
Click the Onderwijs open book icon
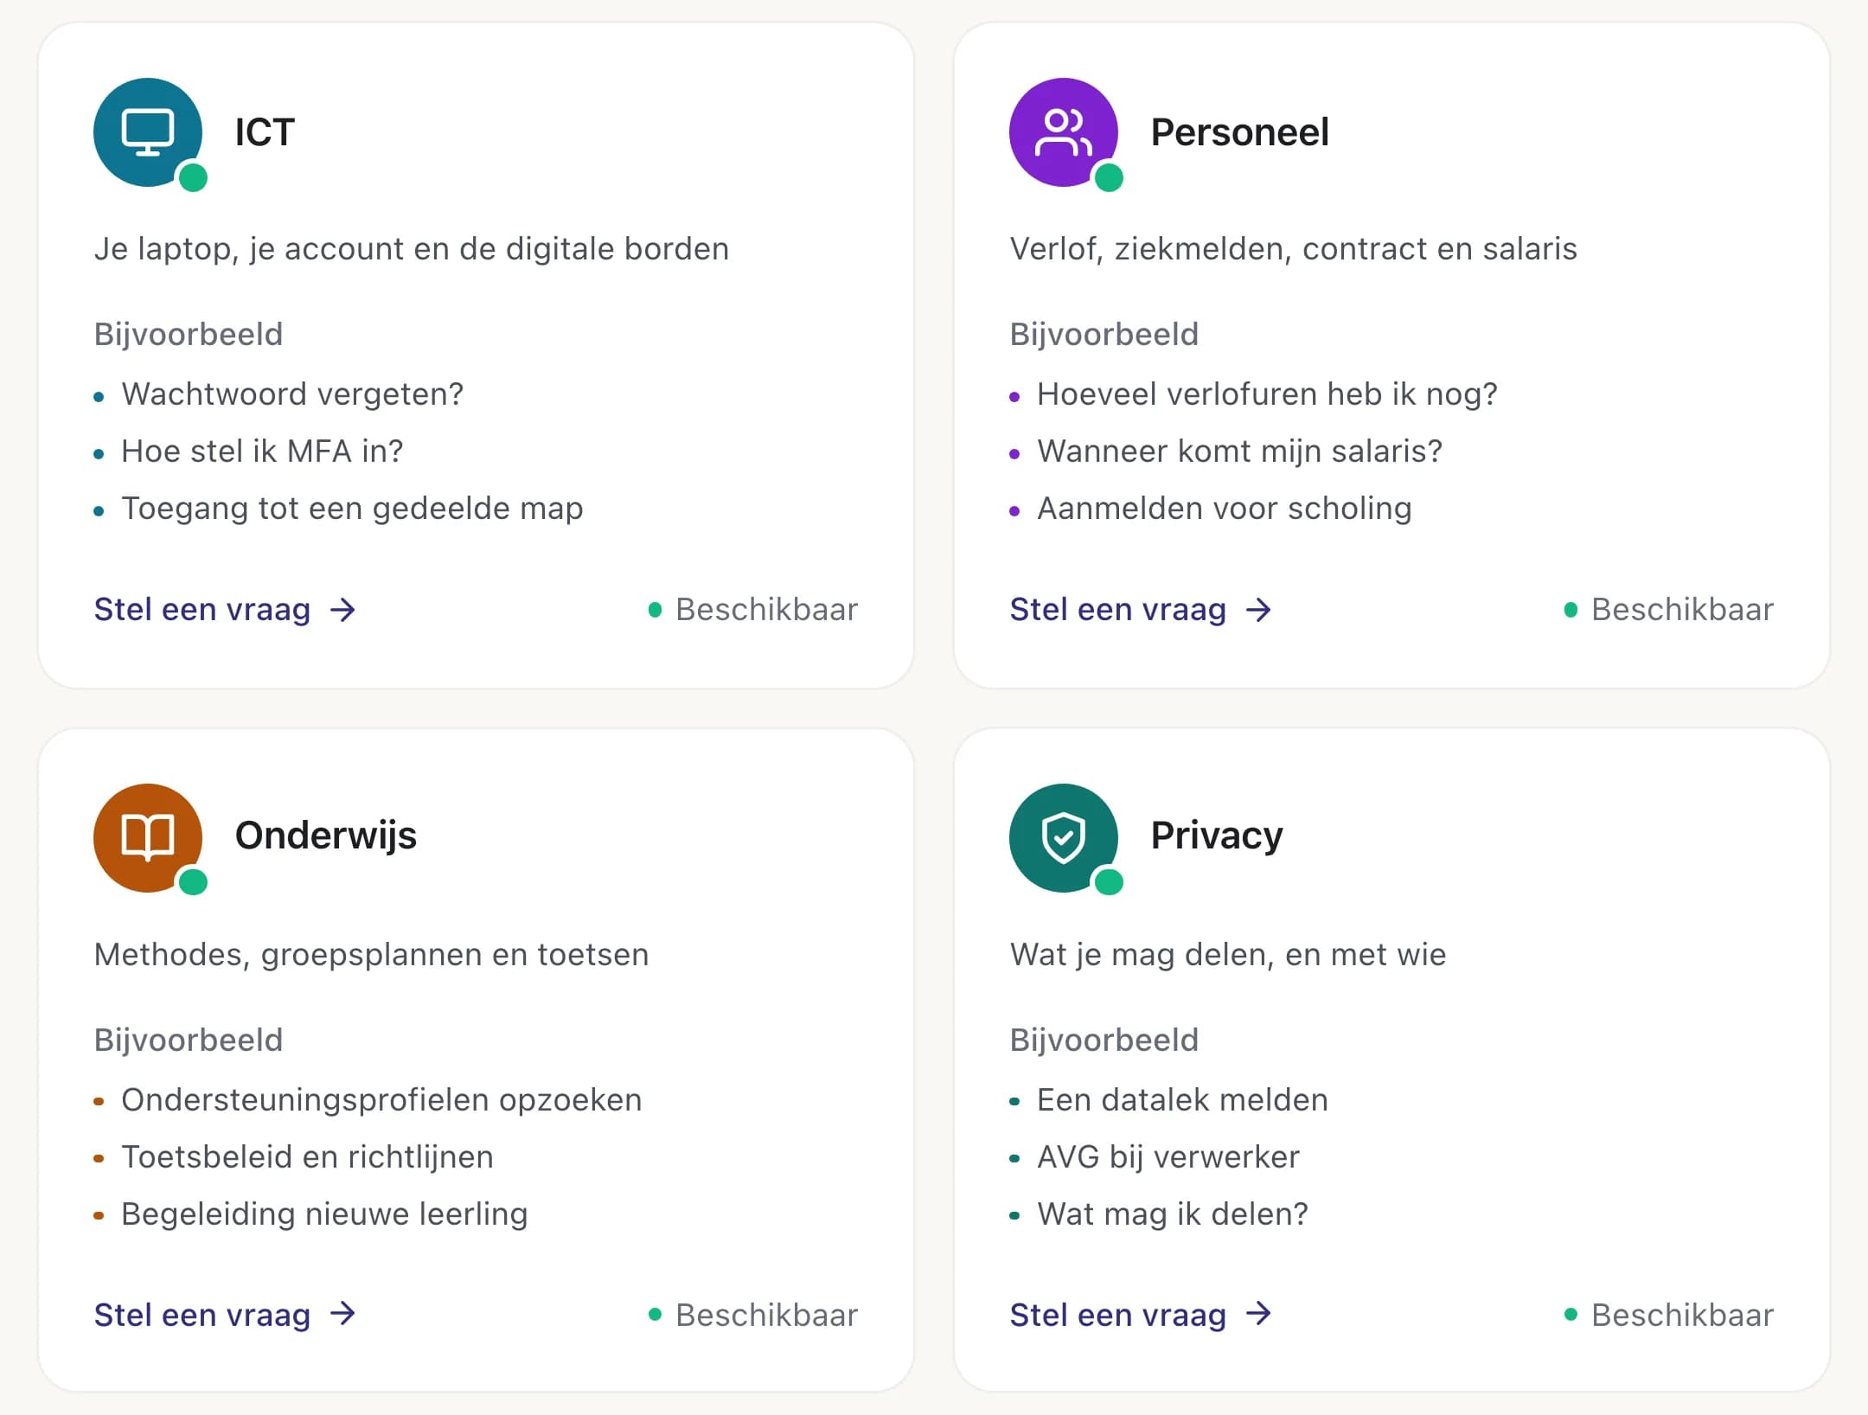[148, 837]
